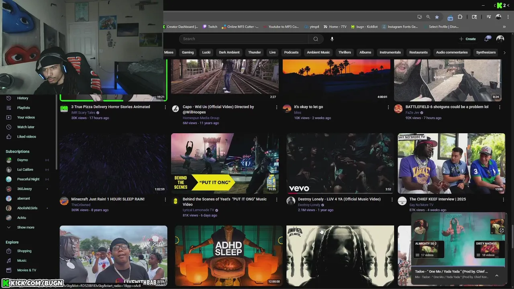
Task: Open the YouTube notifications bell
Action: coord(487,39)
